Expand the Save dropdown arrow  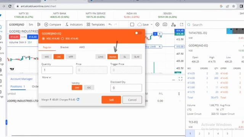[x=152, y=24]
